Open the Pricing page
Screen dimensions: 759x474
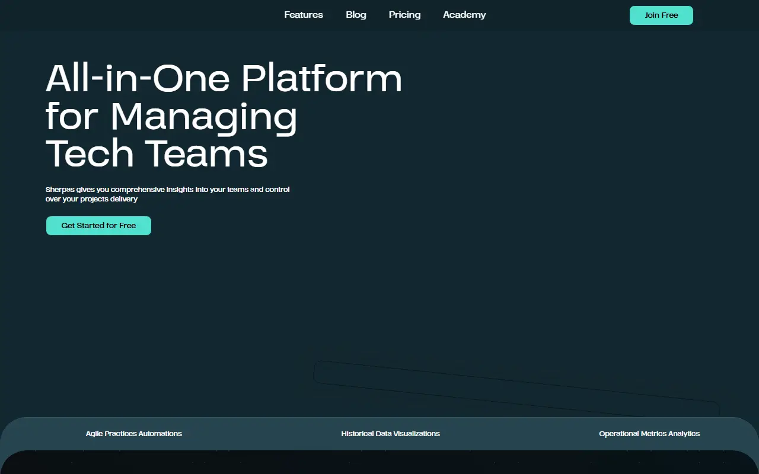(x=404, y=15)
